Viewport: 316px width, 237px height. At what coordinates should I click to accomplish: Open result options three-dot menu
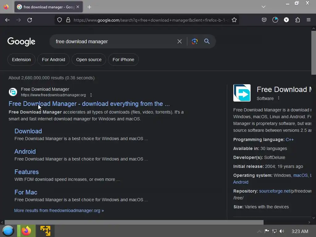click(91, 95)
